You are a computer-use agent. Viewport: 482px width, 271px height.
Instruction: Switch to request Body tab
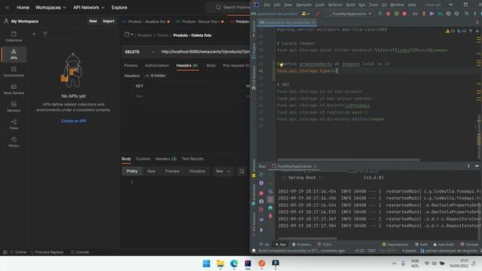coord(211,65)
